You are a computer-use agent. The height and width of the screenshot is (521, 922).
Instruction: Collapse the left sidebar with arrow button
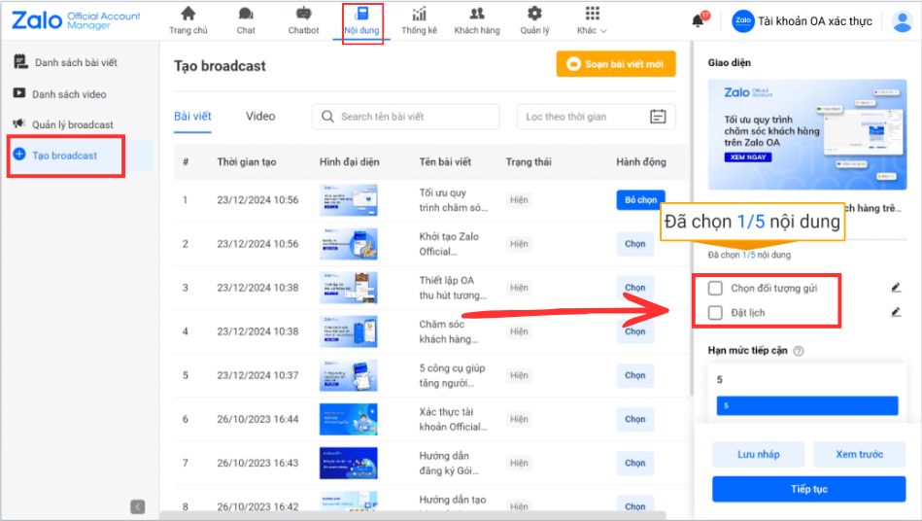tap(138, 506)
